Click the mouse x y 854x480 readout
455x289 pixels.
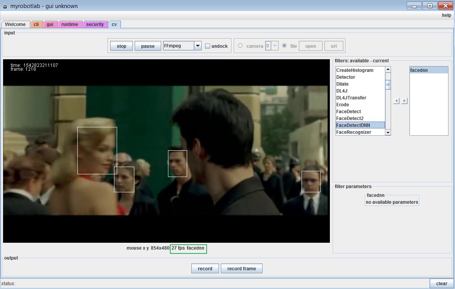[148, 248]
